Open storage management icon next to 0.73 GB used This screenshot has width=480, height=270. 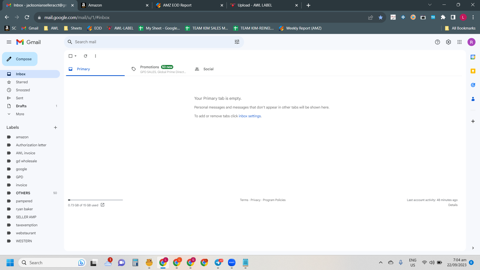(102, 205)
